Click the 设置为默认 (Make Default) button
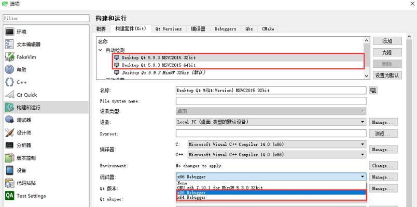This screenshot has height=207, width=417. tap(387, 75)
